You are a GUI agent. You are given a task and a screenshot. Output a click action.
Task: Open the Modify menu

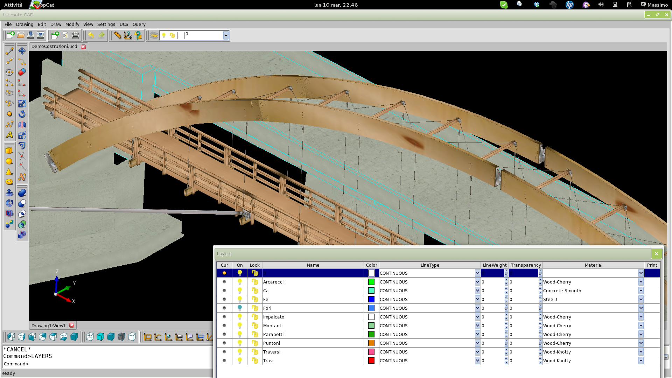[x=72, y=24]
